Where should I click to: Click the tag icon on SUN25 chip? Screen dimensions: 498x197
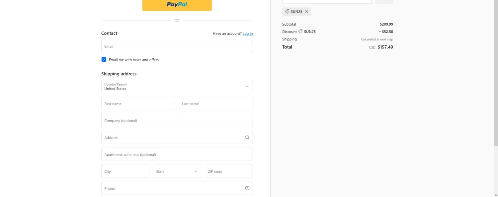point(287,12)
